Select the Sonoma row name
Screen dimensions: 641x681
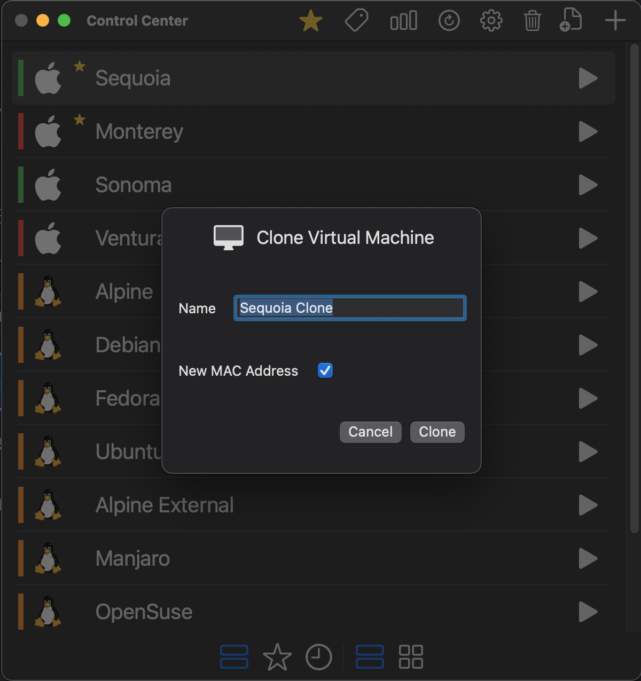134,185
